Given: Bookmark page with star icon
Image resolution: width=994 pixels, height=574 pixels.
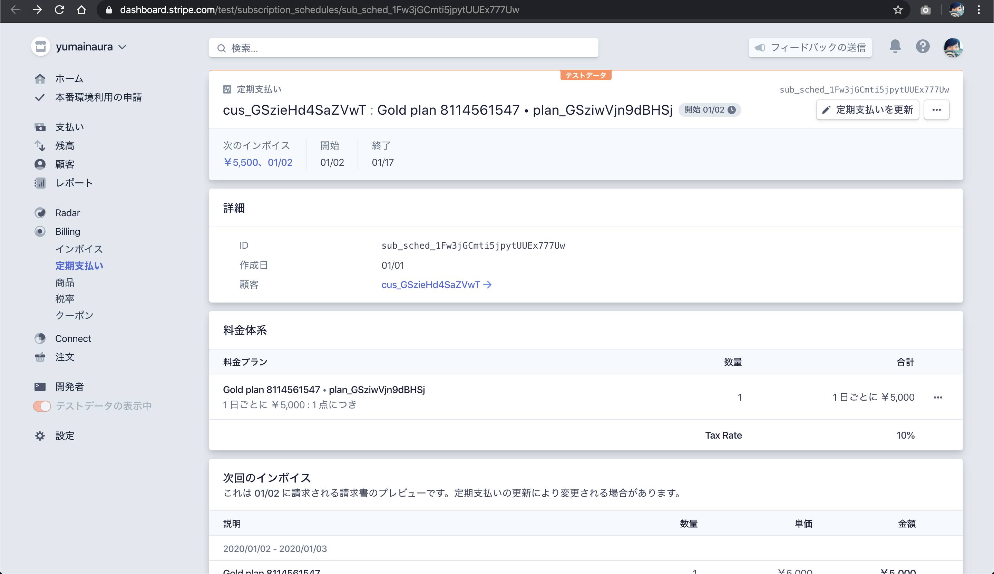Looking at the screenshot, I should (897, 10).
